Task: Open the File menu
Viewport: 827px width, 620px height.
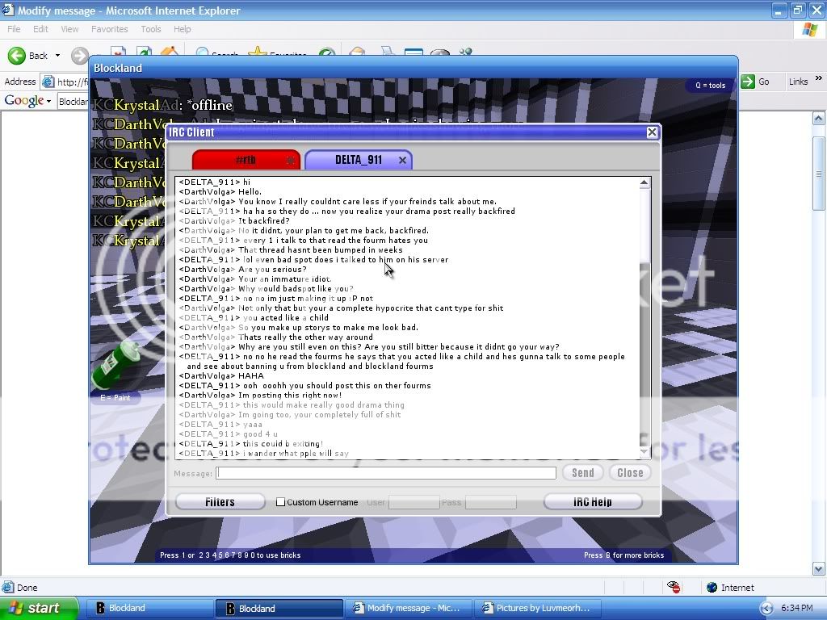Action: tap(14, 29)
